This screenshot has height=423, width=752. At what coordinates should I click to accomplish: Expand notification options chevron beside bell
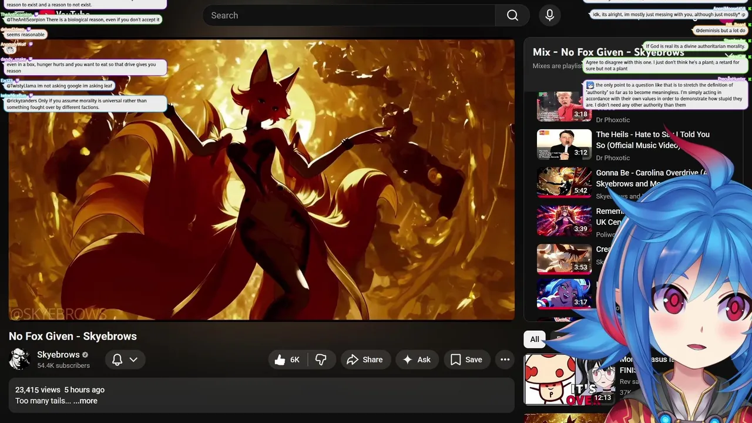click(x=133, y=360)
